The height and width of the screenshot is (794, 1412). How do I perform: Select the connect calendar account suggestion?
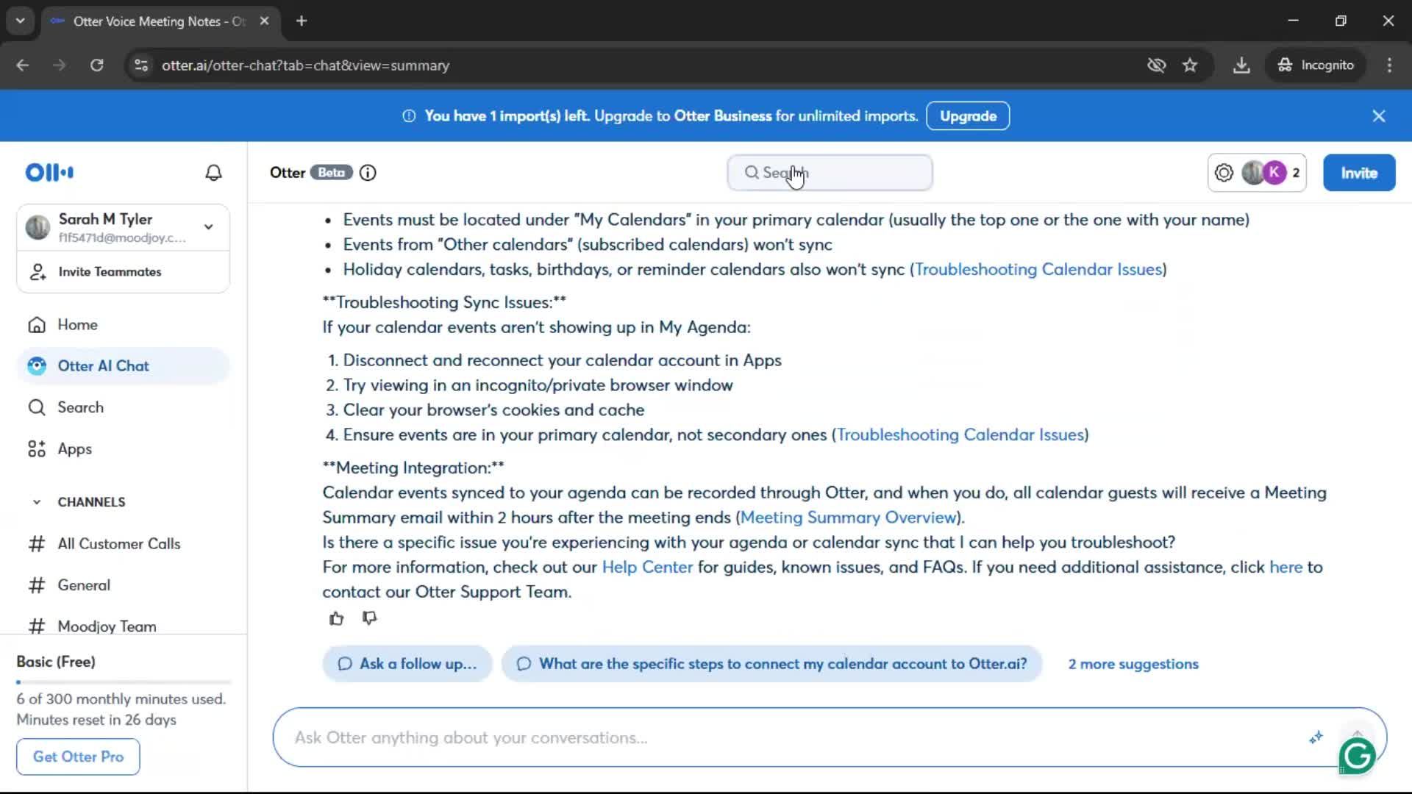pos(771,664)
